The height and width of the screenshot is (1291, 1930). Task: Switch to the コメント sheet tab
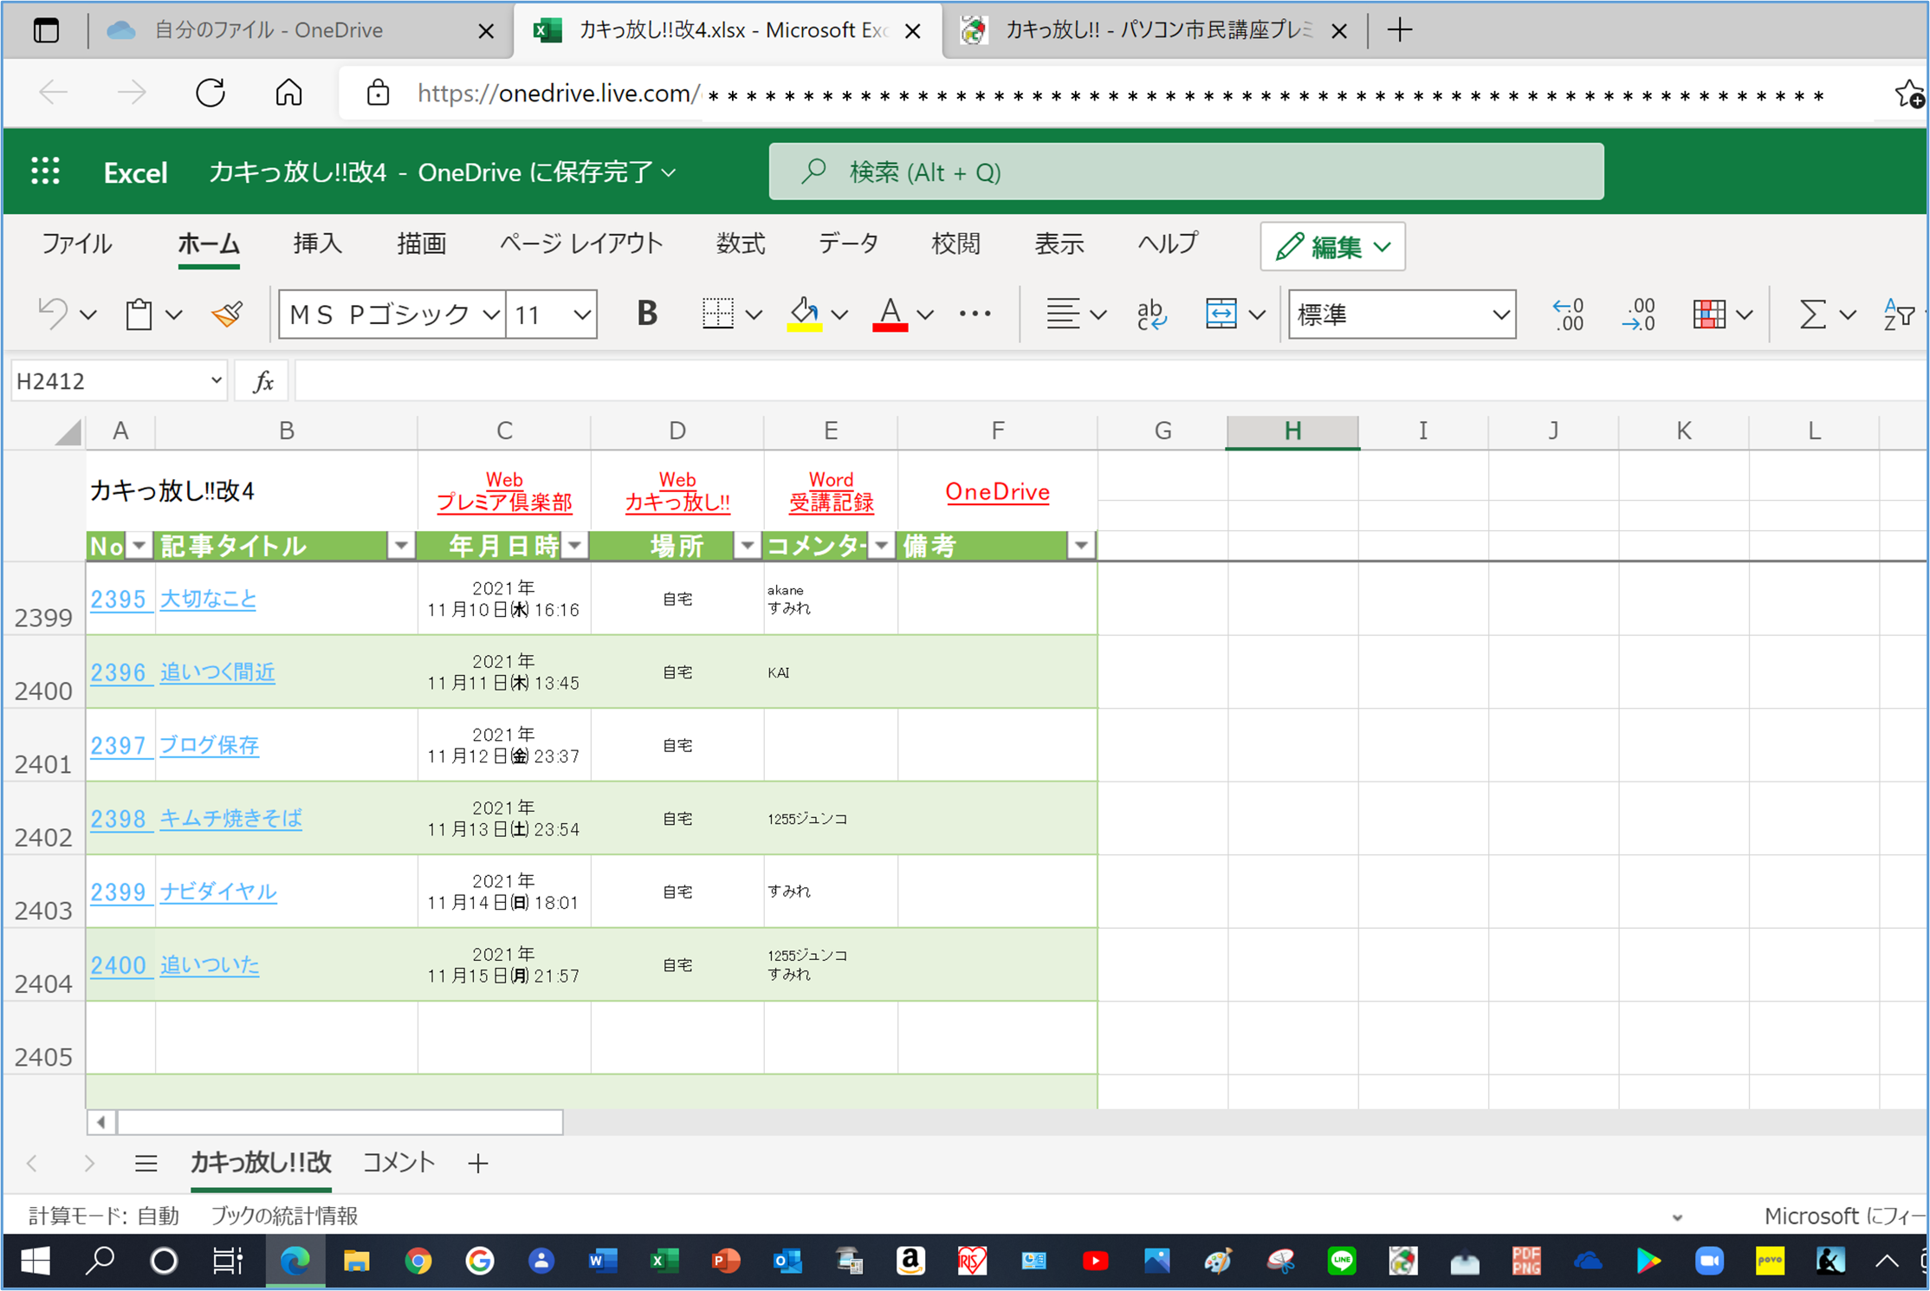[398, 1163]
